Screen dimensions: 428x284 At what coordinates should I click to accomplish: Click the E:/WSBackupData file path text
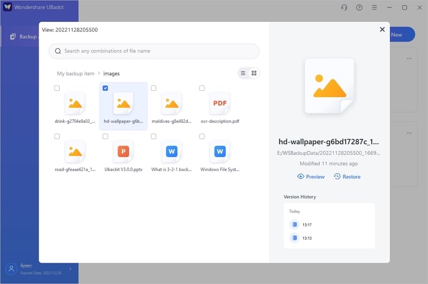pos(328,153)
